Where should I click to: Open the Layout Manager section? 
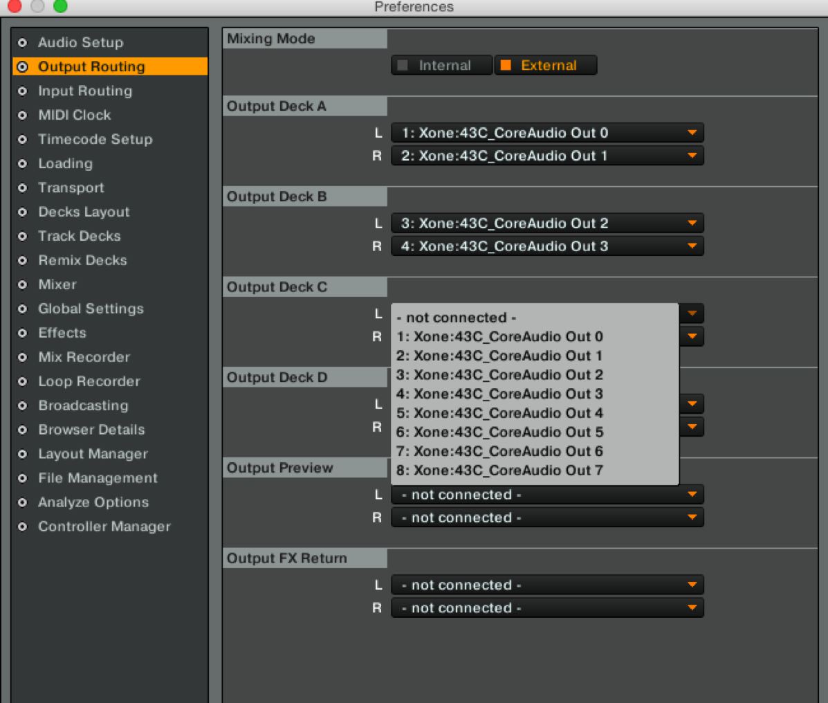(93, 455)
